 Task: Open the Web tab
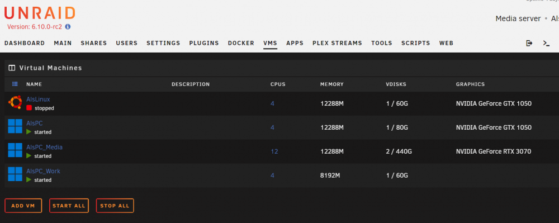click(446, 43)
